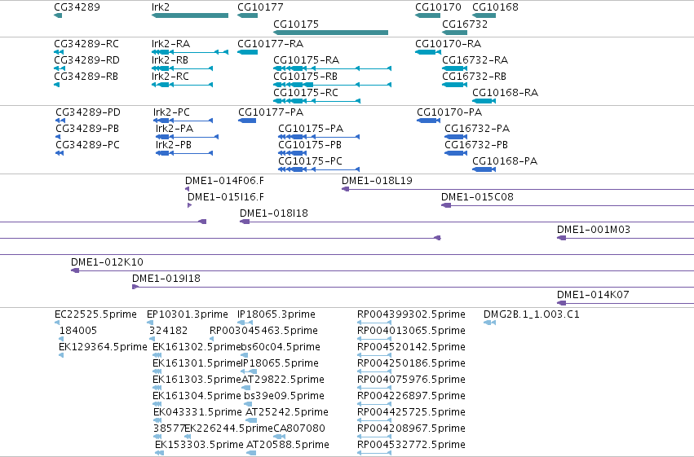The image size is (694, 457).
Task: Select protein CG34289-PC
Action: tap(87, 145)
